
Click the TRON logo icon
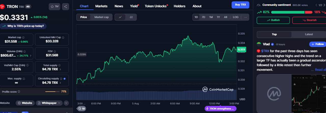point(3,7)
